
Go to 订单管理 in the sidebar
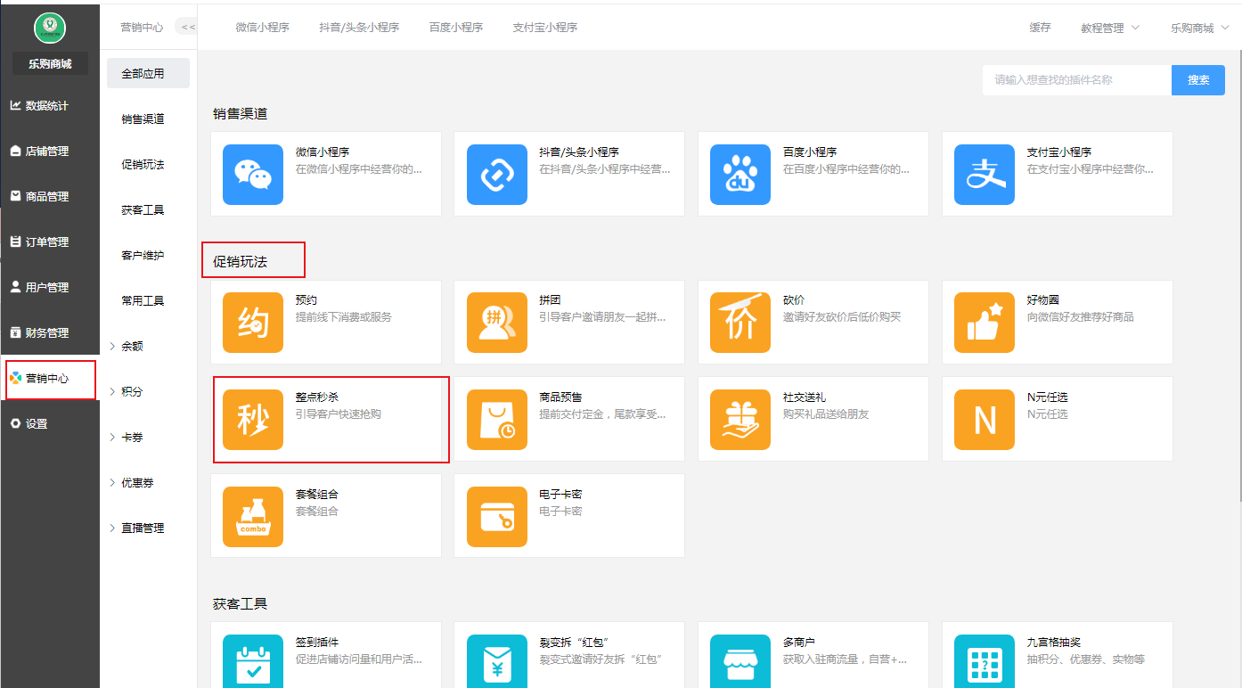(50, 242)
